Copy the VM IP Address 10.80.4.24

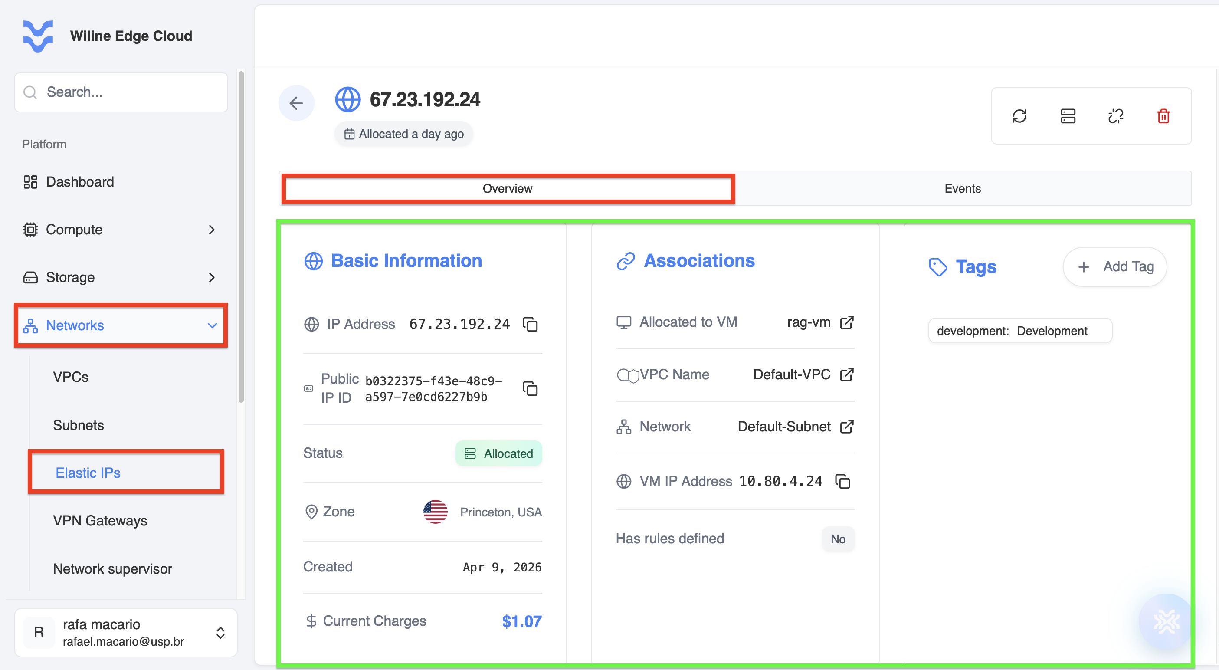tap(842, 481)
